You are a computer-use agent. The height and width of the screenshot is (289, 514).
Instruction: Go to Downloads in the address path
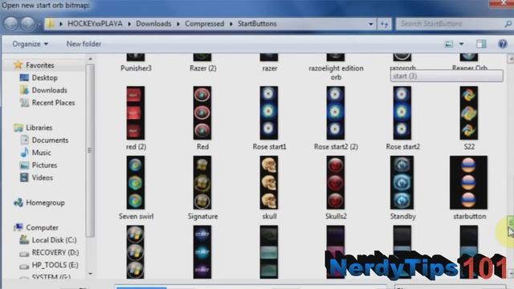(x=153, y=23)
